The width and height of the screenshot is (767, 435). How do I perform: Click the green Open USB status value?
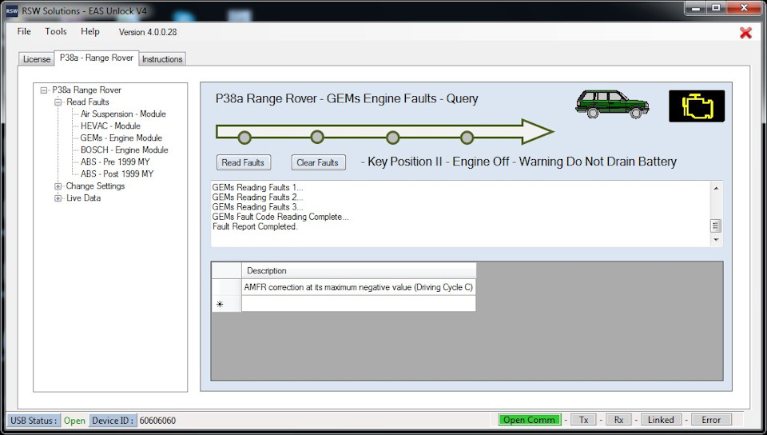pos(74,421)
